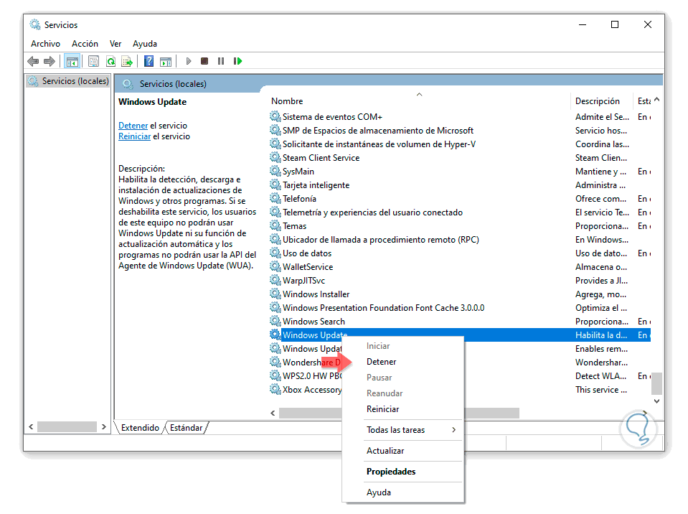Click the Forward arrow toolbar icon
This screenshot has width=688, height=514.
pos(50,62)
